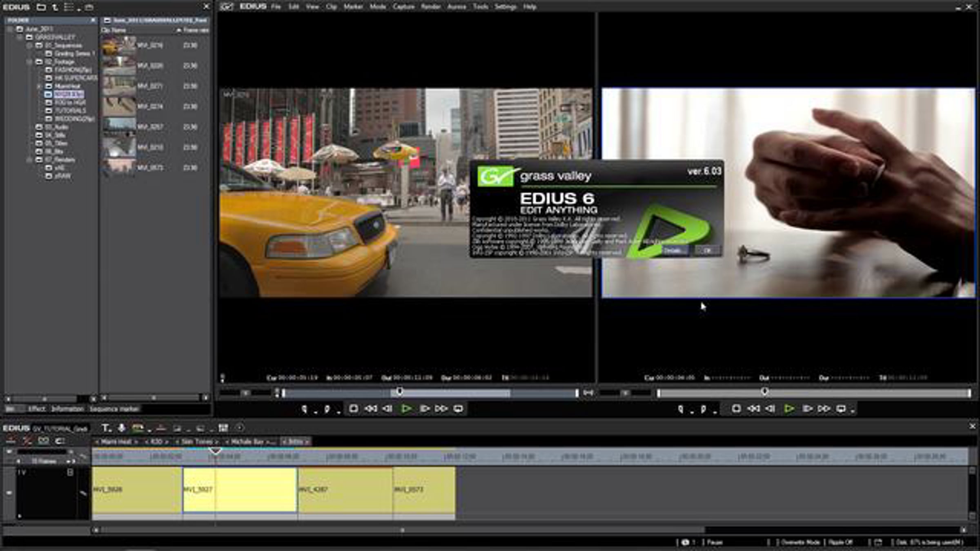Collapse the 01_Sequences folder
This screenshot has width=980, height=551.
tap(29, 45)
